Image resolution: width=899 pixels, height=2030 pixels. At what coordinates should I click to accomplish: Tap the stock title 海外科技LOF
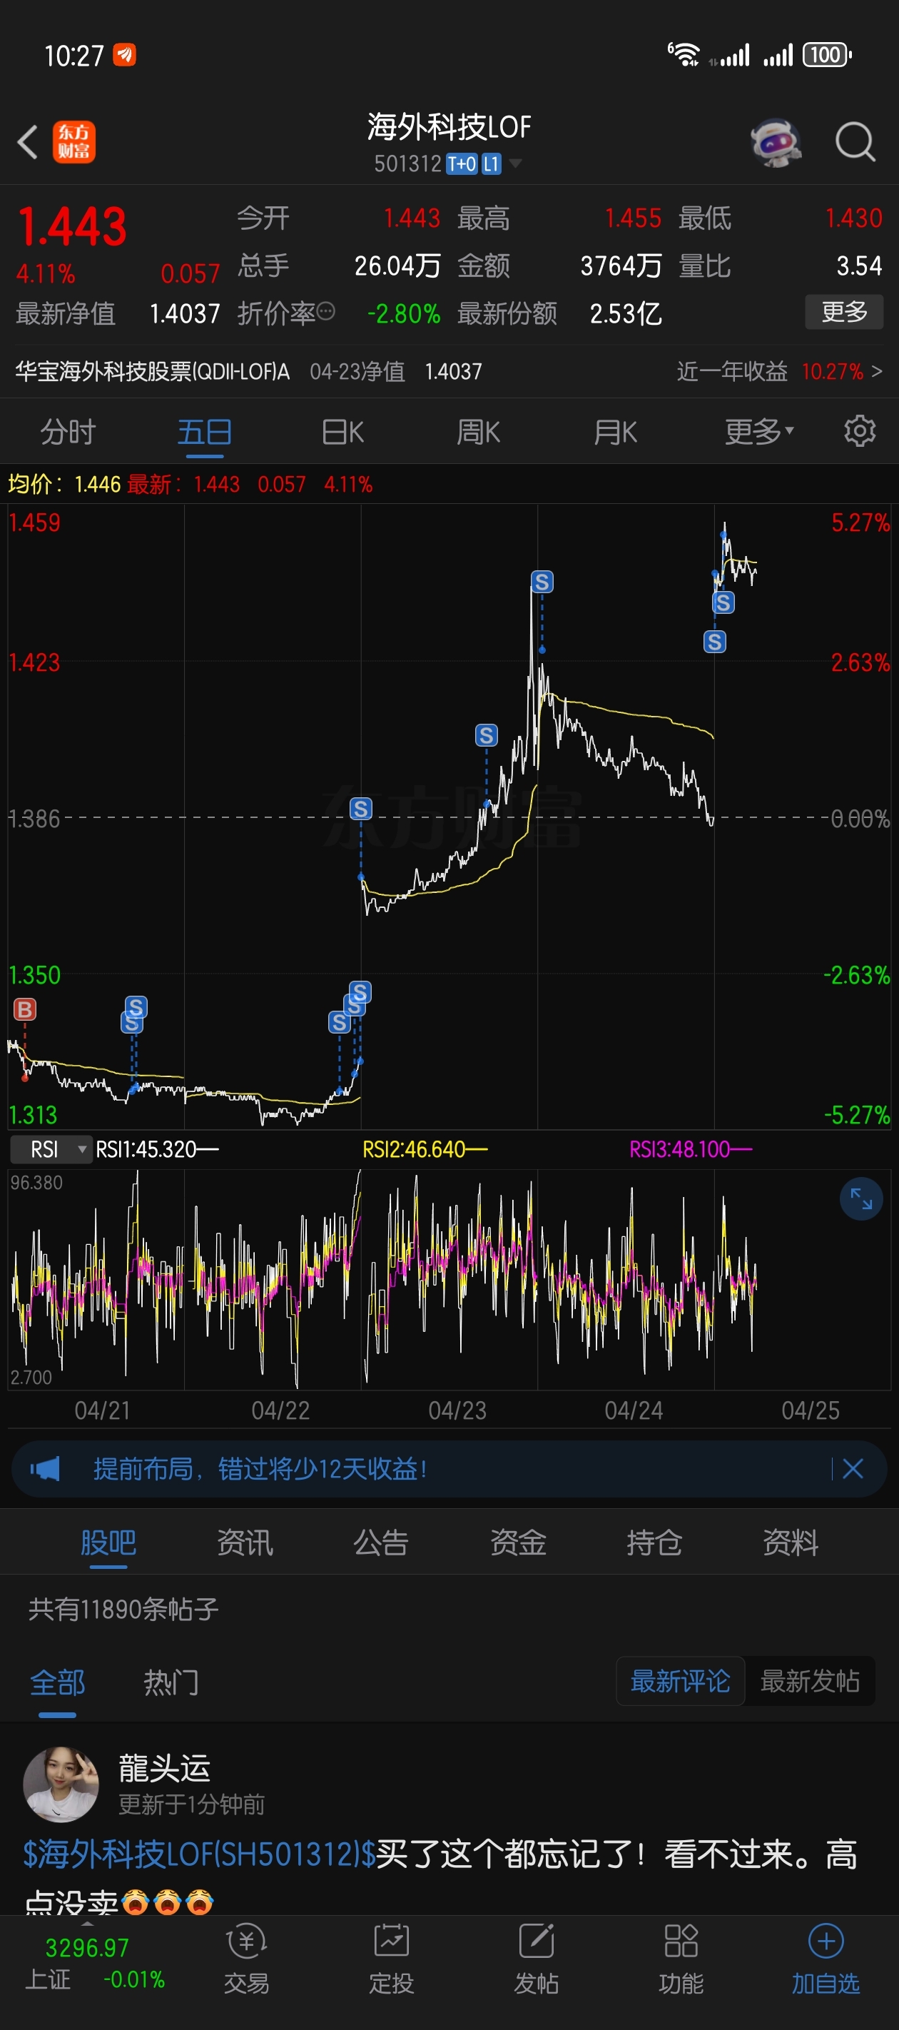449,127
